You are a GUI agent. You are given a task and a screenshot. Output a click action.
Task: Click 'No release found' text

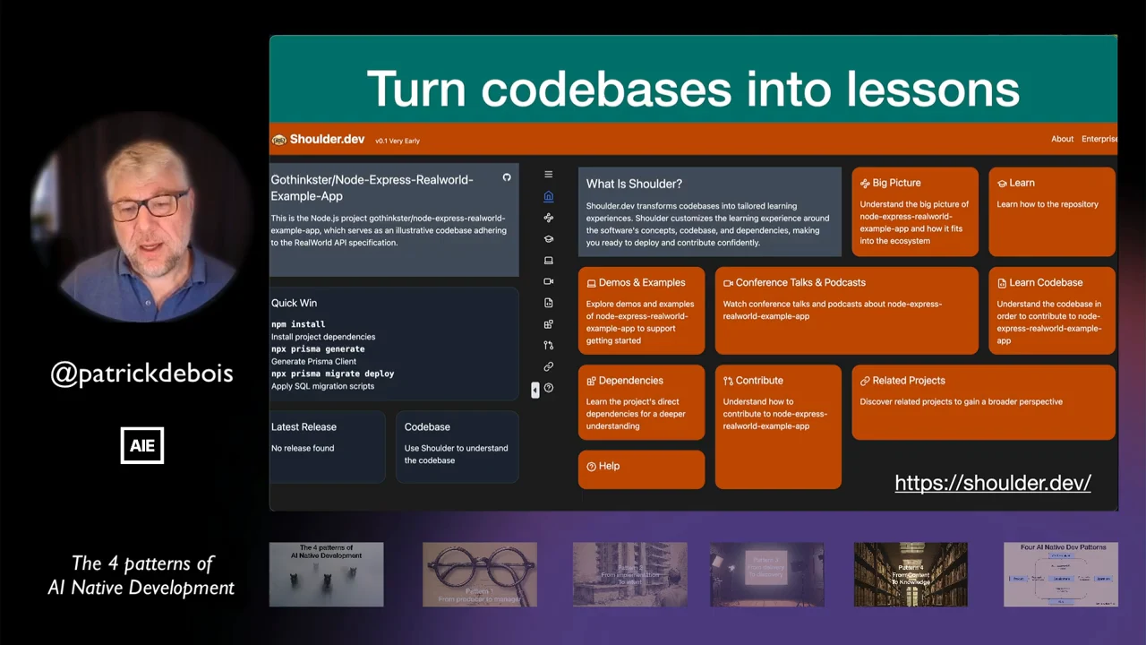(x=303, y=448)
